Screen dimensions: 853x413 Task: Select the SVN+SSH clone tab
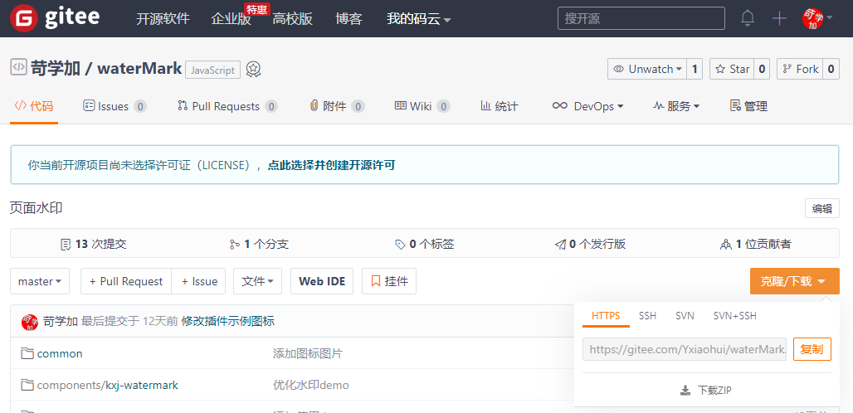(x=735, y=316)
